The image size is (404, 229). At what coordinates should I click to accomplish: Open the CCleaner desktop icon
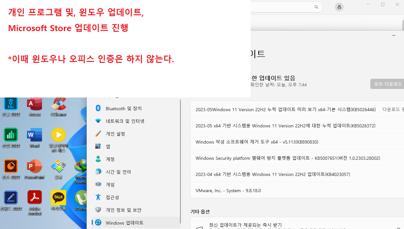[x=58, y=106]
